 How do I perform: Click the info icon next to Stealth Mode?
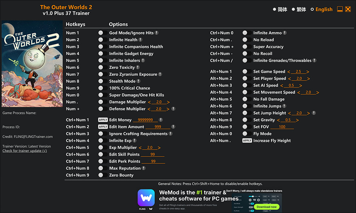click(138, 81)
